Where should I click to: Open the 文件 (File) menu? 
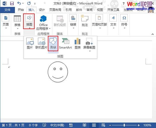tap(8, 10)
